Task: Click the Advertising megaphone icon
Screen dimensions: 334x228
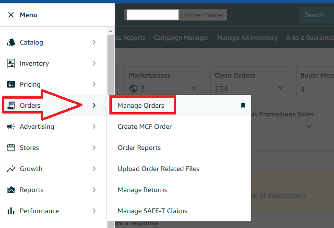Action: [x=11, y=126]
